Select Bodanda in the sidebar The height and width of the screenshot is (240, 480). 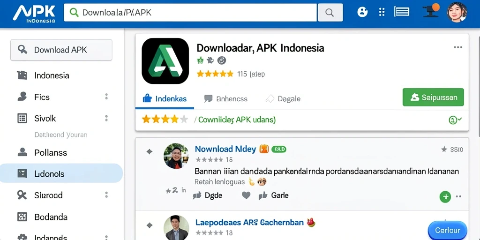51,217
